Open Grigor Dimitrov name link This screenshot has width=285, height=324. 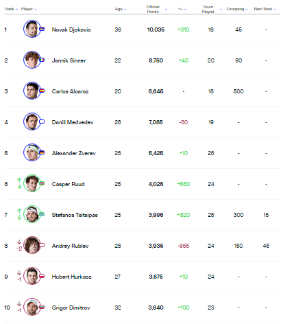[71, 308]
